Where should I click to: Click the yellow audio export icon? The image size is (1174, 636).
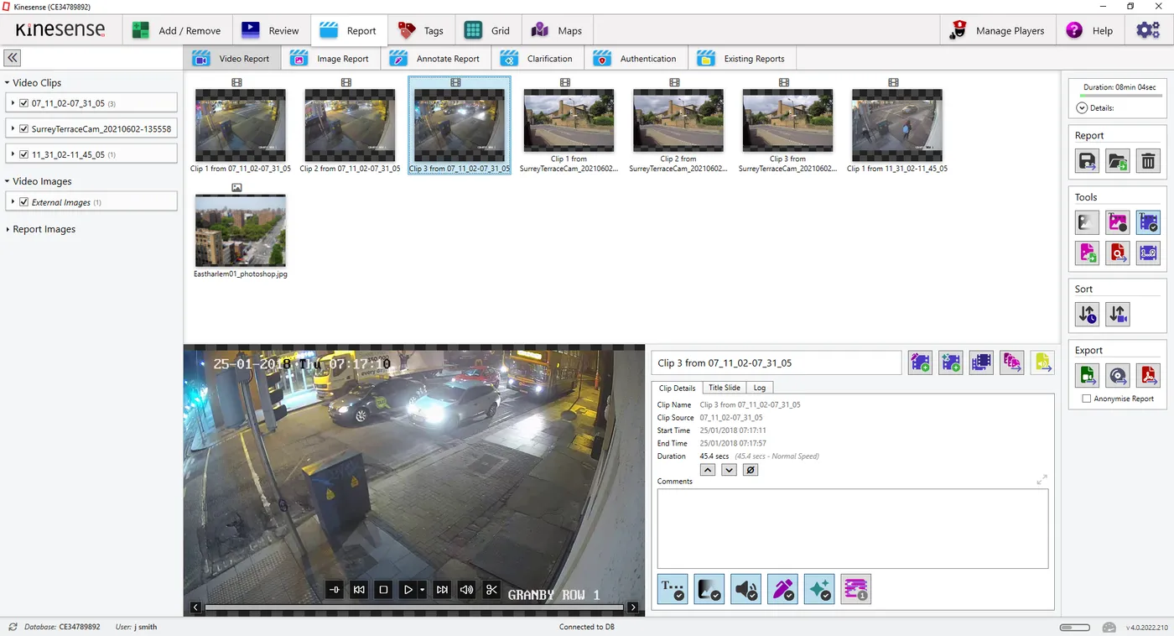tap(1042, 362)
